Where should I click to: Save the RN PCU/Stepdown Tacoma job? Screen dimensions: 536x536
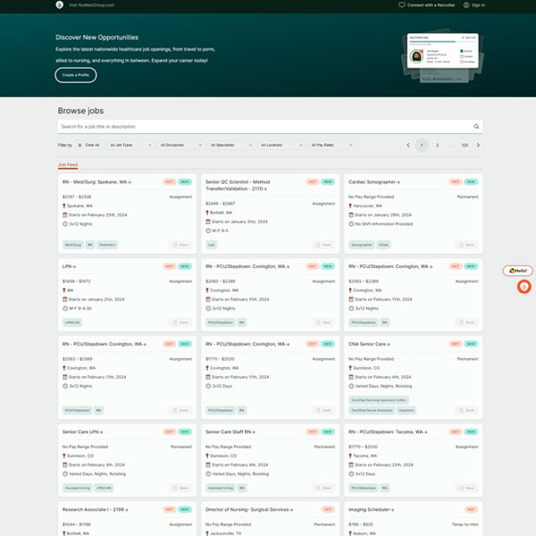466,488
